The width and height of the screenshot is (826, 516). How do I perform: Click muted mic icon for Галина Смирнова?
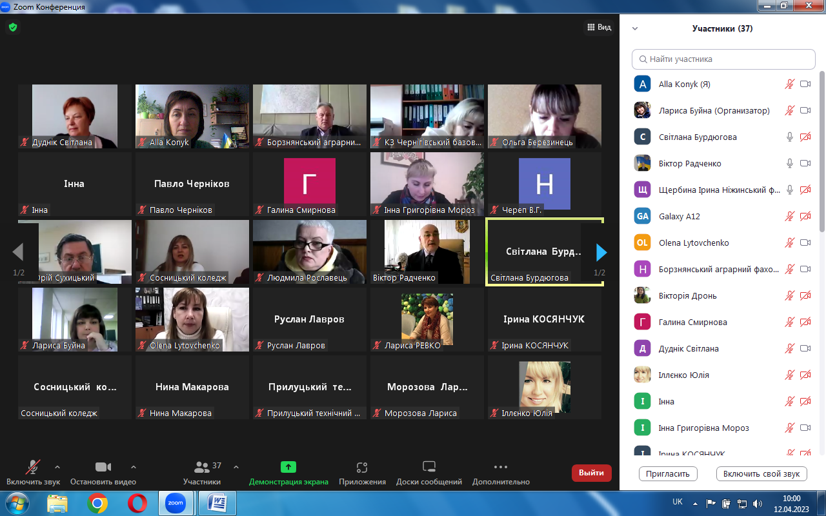789,322
